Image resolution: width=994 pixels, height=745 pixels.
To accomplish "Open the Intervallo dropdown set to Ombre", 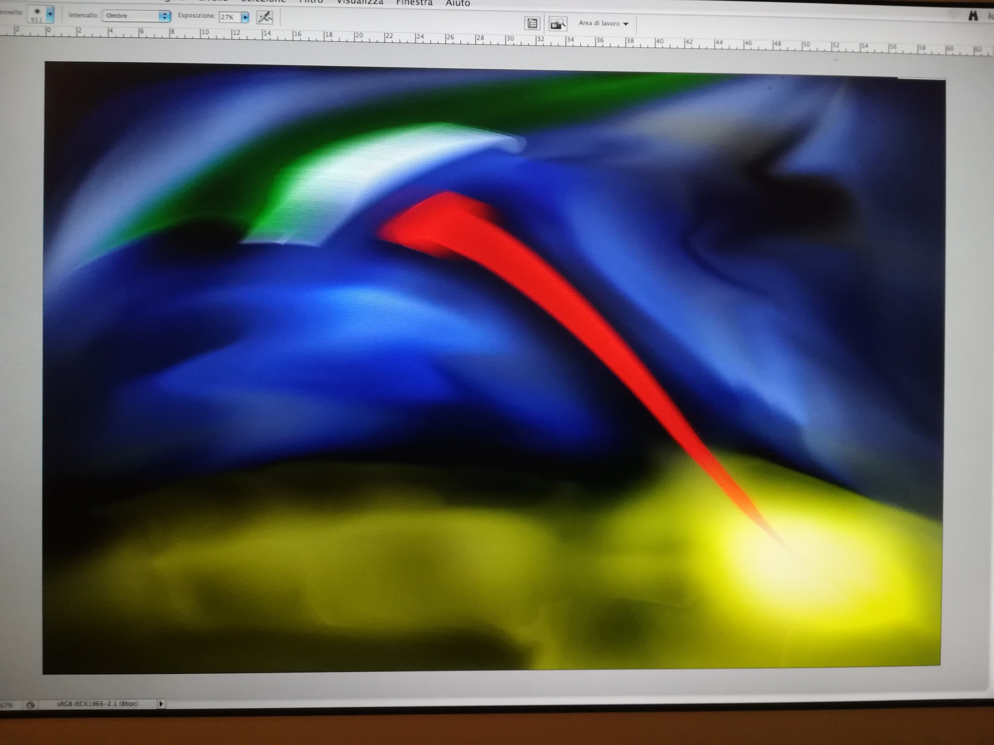I will tap(136, 16).
